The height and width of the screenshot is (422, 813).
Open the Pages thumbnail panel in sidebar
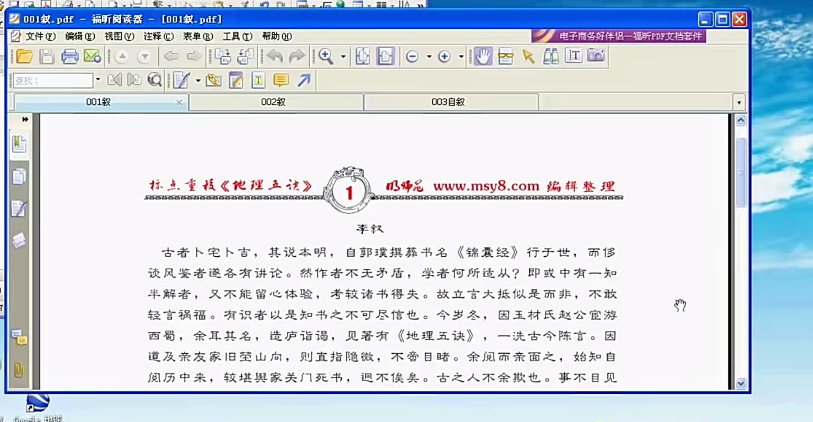click(x=19, y=177)
